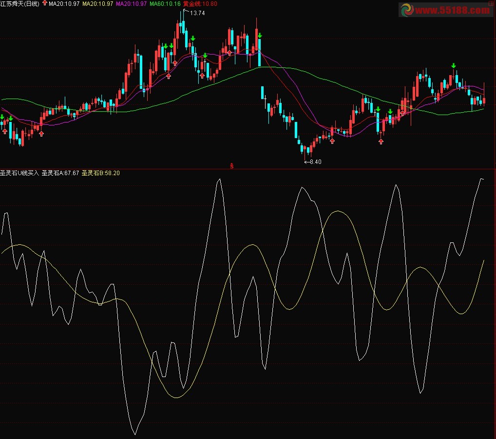
Task: Open the www.55188.com watermark link
Action: tap(452, 10)
